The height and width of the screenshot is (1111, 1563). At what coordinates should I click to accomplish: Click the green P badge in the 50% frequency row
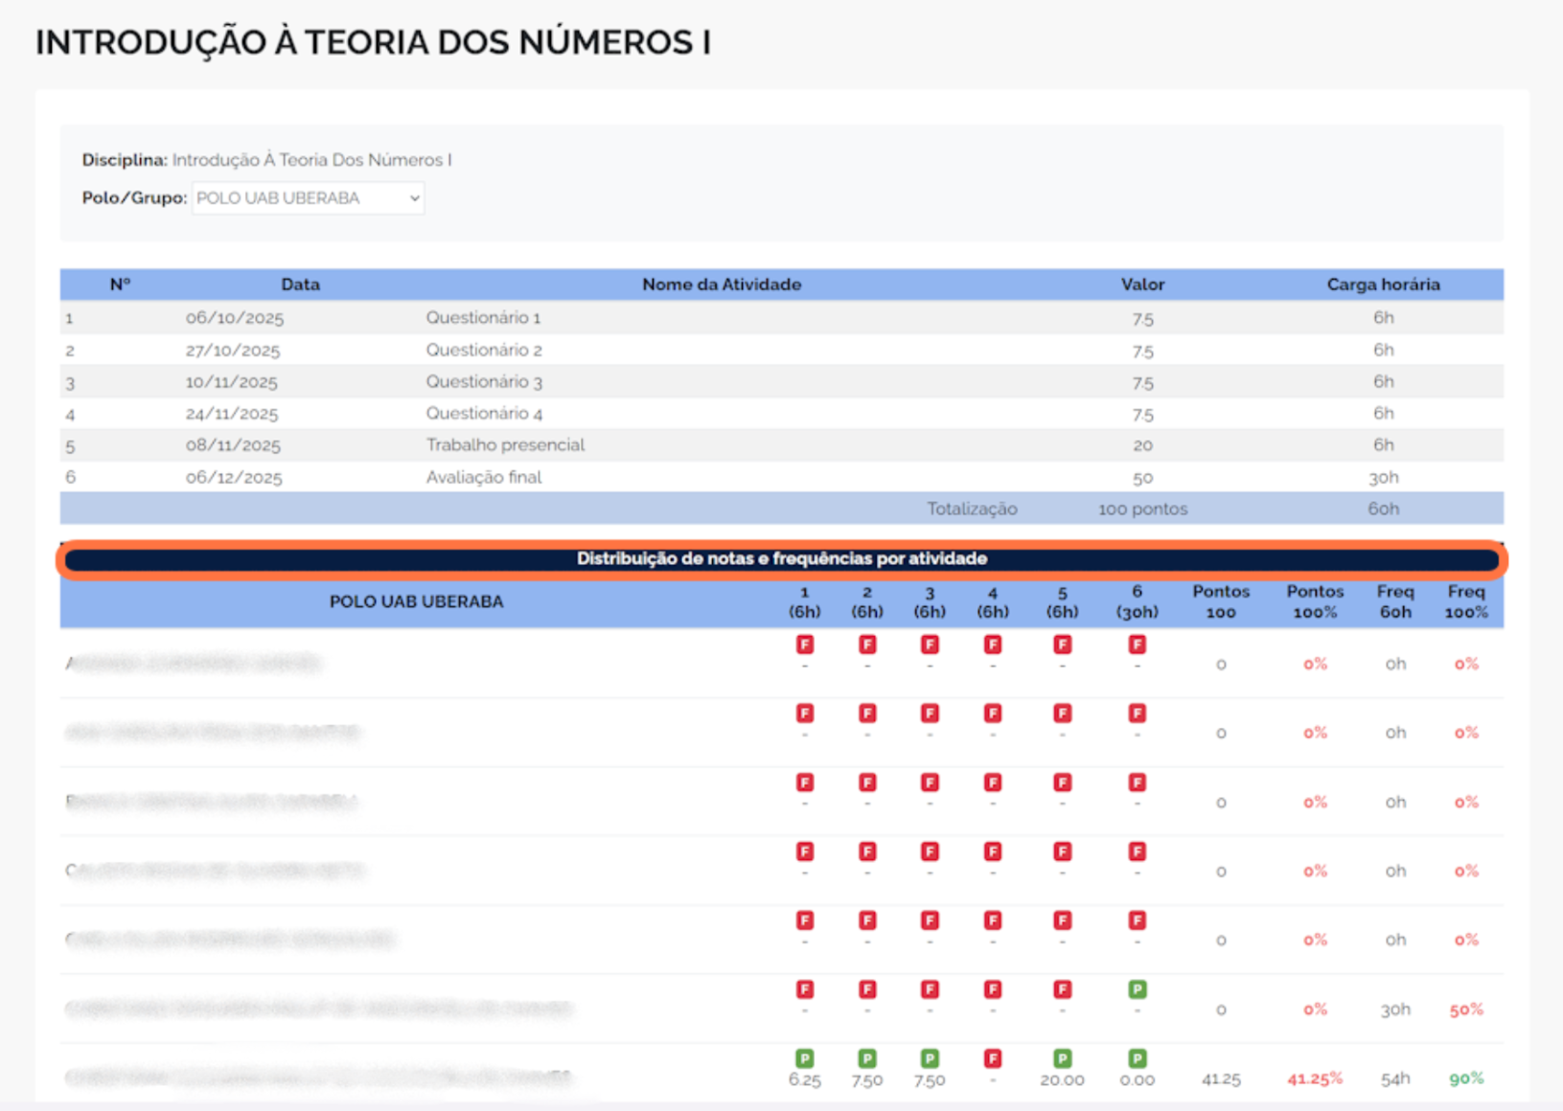point(1137,989)
